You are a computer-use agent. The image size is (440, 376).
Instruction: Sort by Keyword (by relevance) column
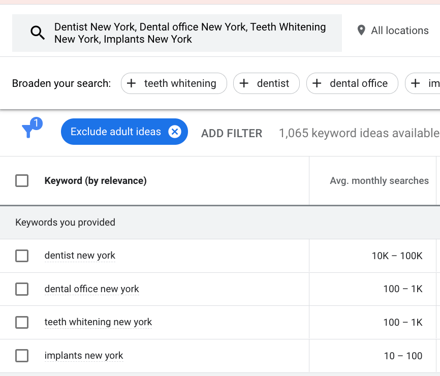pos(96,181)
